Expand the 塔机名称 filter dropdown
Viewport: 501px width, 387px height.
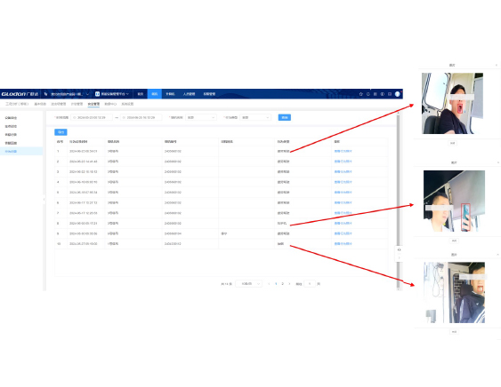200,118
